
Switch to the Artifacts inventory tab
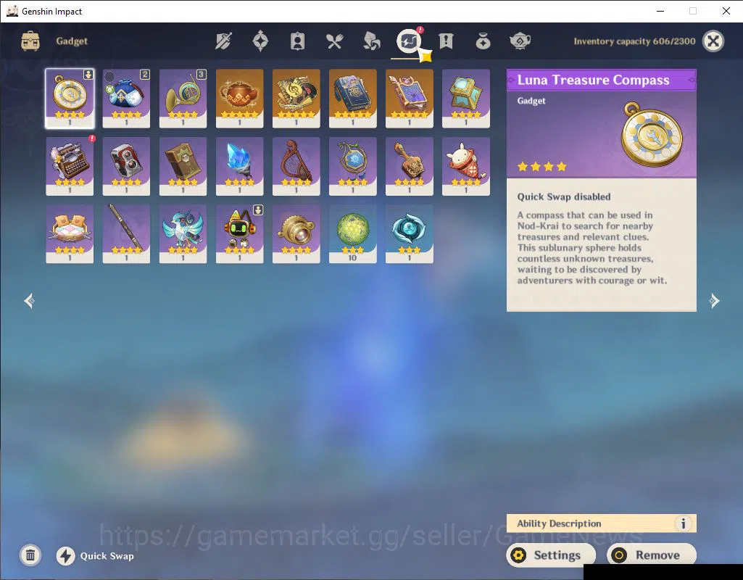point(261,41)
